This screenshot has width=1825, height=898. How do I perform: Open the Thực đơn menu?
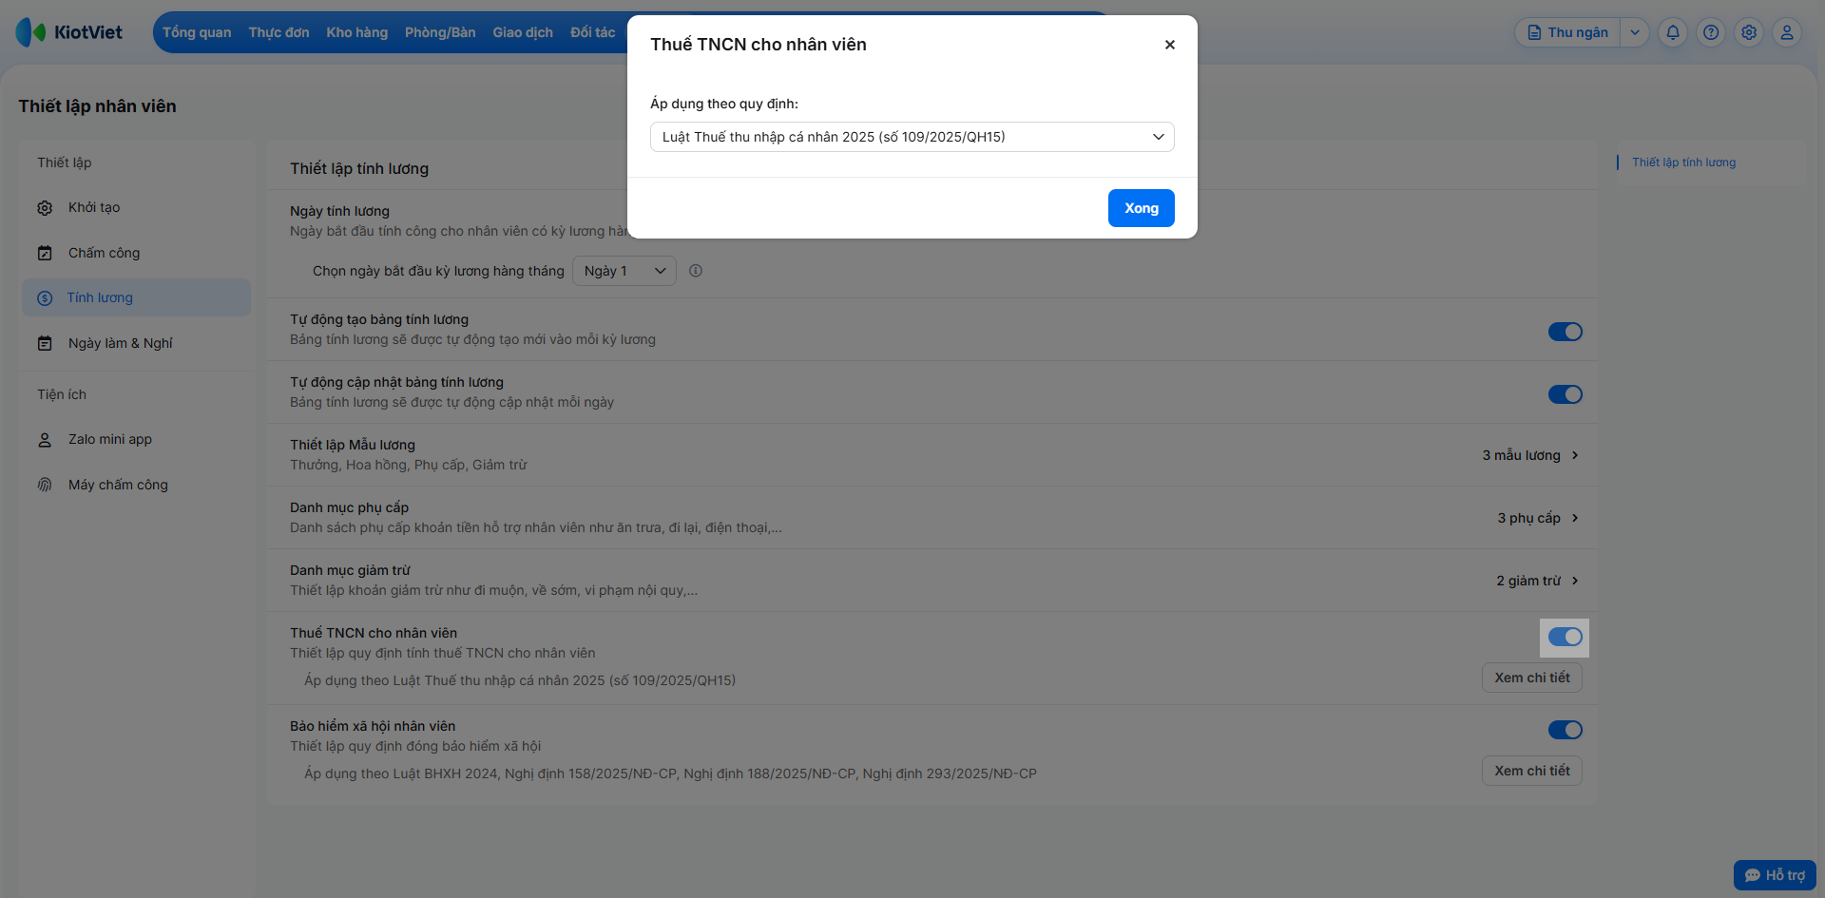tap(279, 32)
